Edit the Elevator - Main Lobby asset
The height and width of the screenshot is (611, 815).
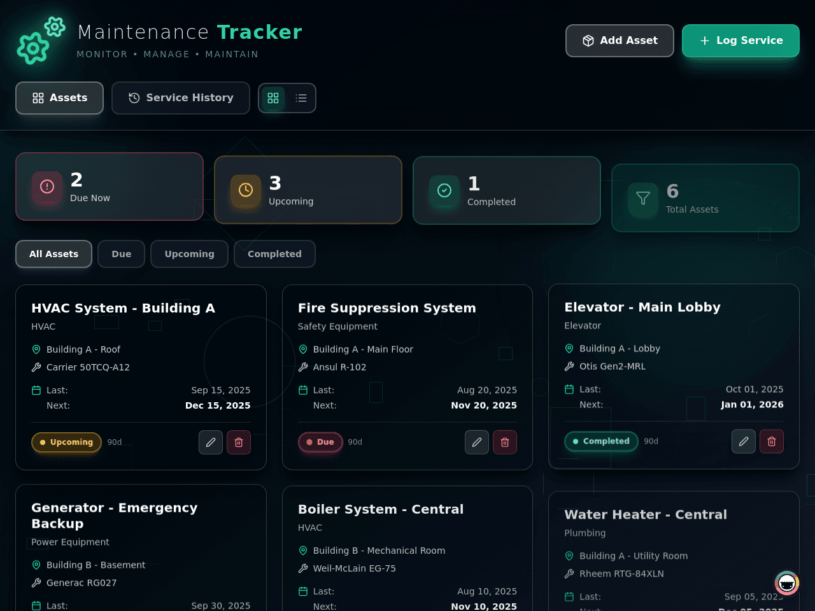744,441
